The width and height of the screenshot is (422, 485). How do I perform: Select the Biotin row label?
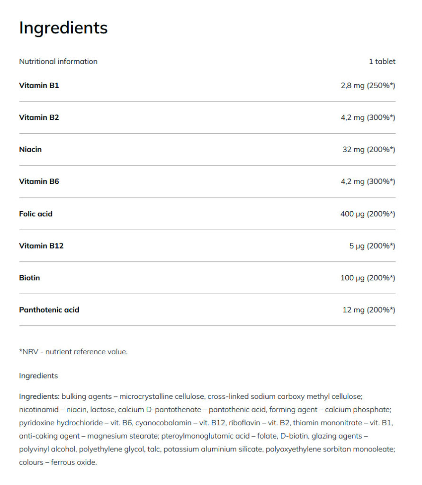[x=29, y=278]
